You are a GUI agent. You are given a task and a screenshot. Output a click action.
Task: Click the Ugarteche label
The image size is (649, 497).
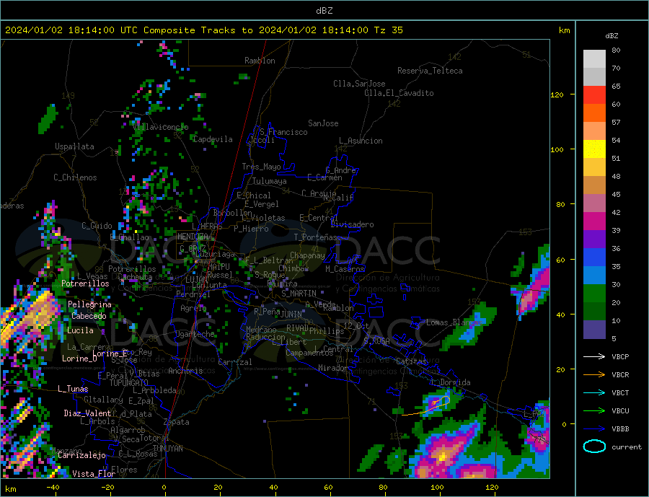point(195,334)
